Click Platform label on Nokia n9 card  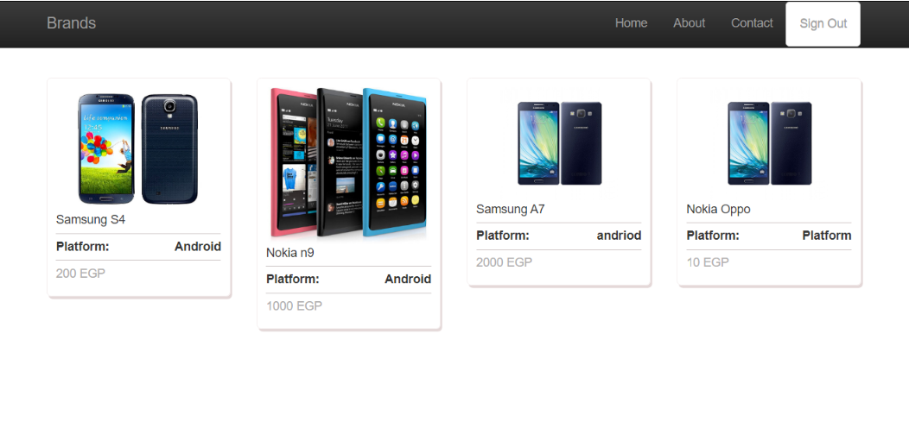[x=293, y=280]
